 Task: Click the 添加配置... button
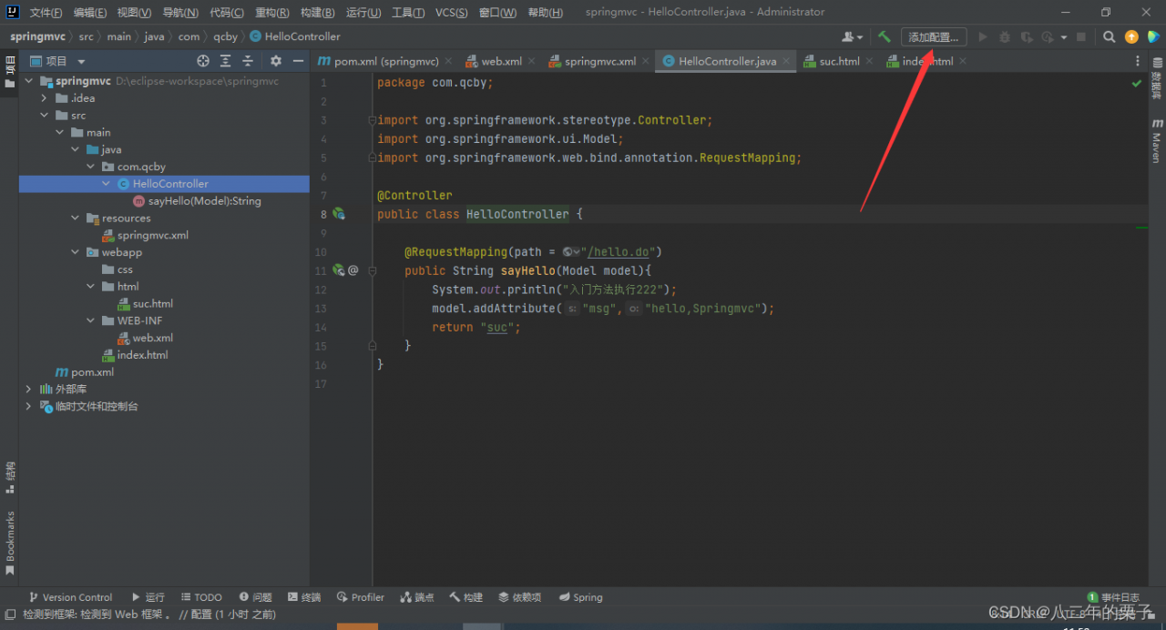(x=933, y=37)
